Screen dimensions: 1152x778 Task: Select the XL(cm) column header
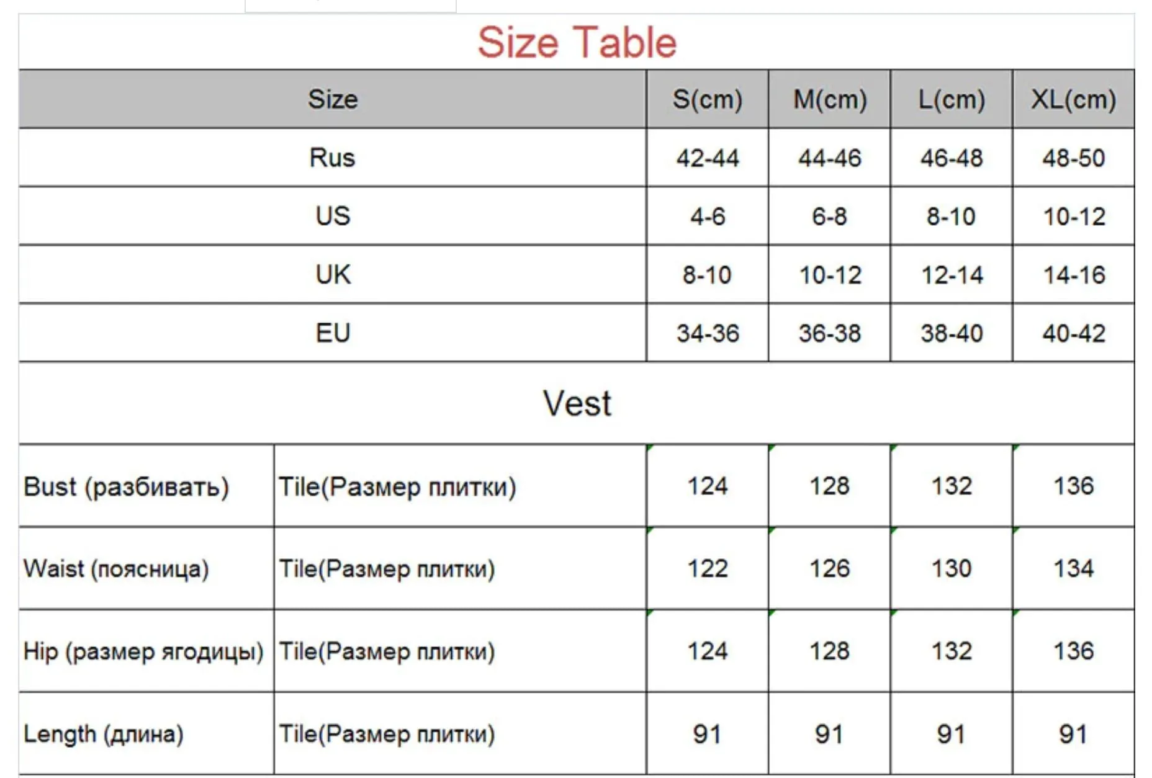point(1074,99)
